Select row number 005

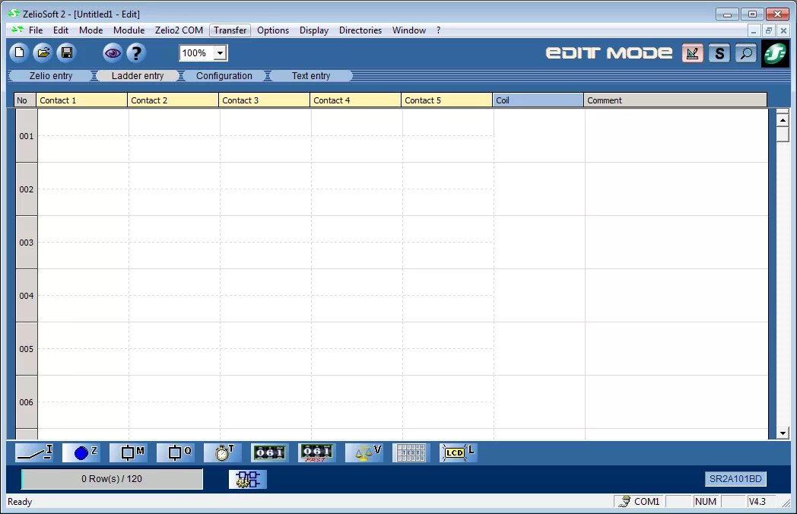tap(27, 349)
